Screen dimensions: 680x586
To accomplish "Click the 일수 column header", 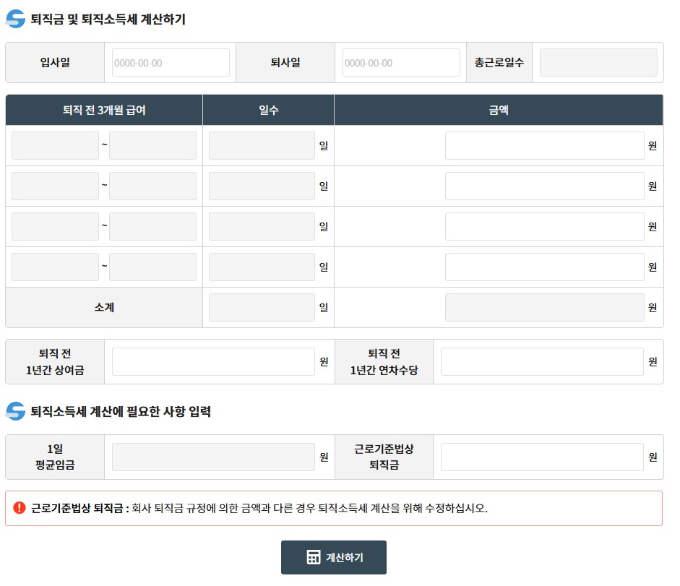I will coord(268,110).
